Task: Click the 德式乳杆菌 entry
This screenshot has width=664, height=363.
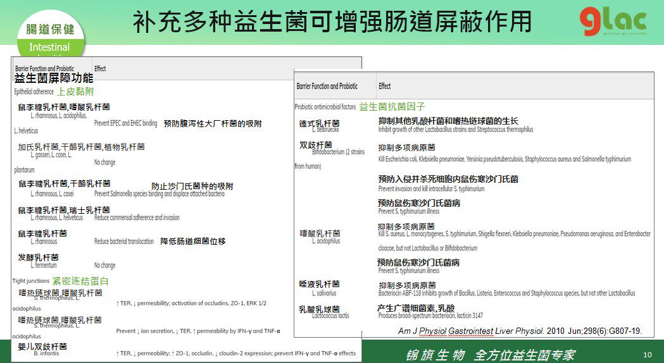Action: click(319, 123)
